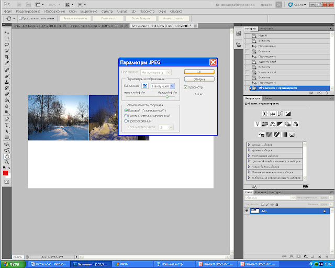Select the Hand tool
Image resolution: width=335 pixels, height=268 pixels.
click(7, 157)
